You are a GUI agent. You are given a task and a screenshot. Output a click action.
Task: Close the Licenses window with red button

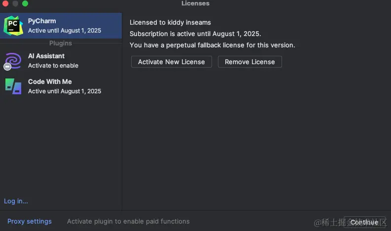5,3
